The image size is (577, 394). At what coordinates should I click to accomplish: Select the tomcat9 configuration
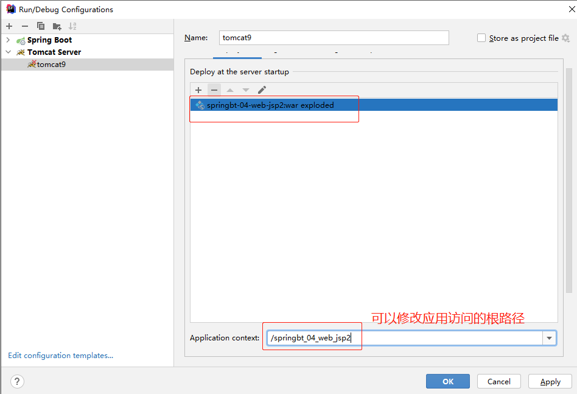click(x=87, y=65)
